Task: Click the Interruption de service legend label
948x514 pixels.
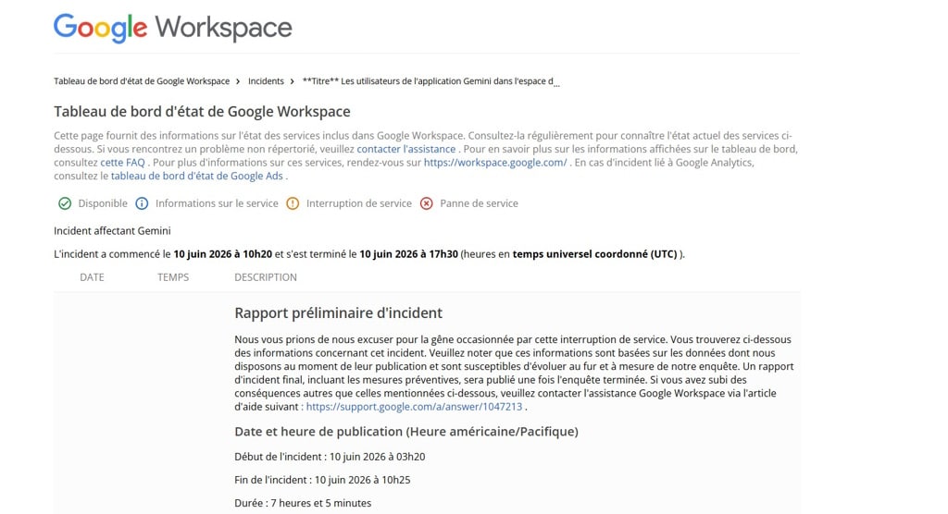Action: coord(358,203)
